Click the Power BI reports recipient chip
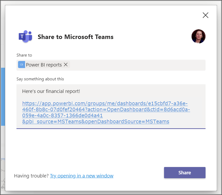This screenshot has height=195, width=222. click(44, 65)
